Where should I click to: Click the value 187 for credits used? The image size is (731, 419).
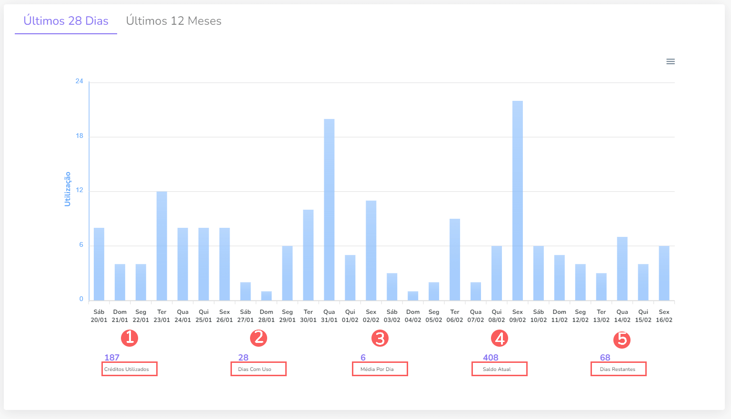[112, 358]
